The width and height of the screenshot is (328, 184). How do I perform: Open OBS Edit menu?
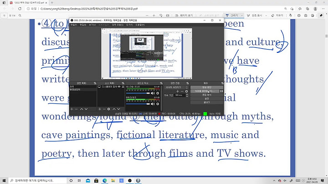83,25
